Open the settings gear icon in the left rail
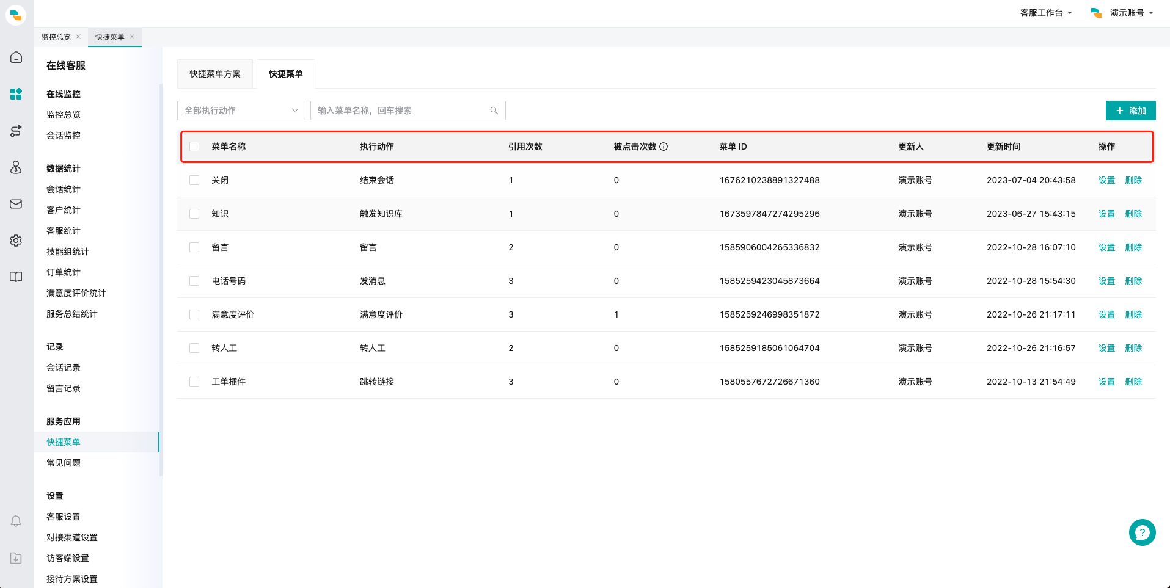This screenshot has height=588, width=1170. click(x=16, y=241)
